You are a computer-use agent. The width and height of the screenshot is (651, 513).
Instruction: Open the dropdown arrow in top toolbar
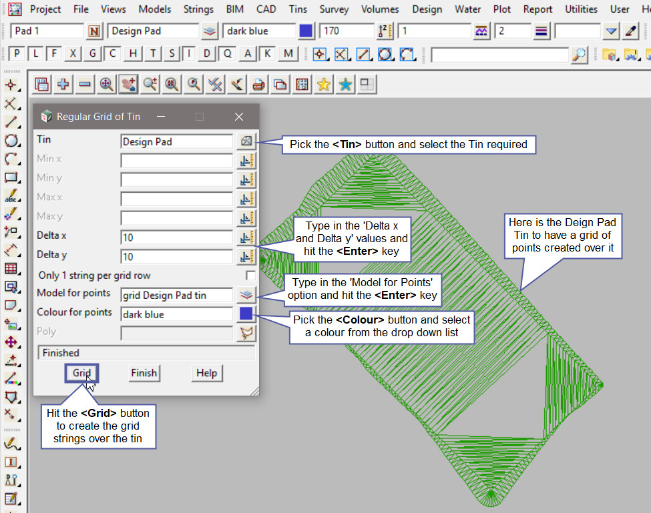[611, 31]
